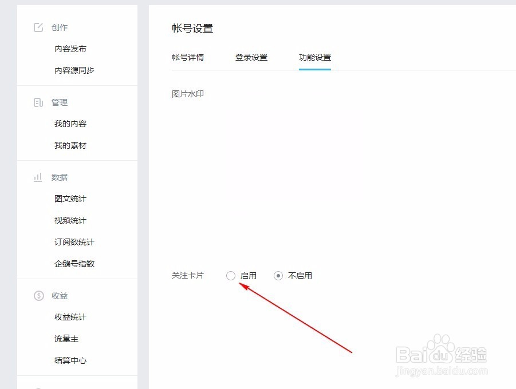Image resolution: width=516 pixels, height=389 pixels.
Task: Enable the 启用 option for 关注卡片
Action: (x=231, y=276)
